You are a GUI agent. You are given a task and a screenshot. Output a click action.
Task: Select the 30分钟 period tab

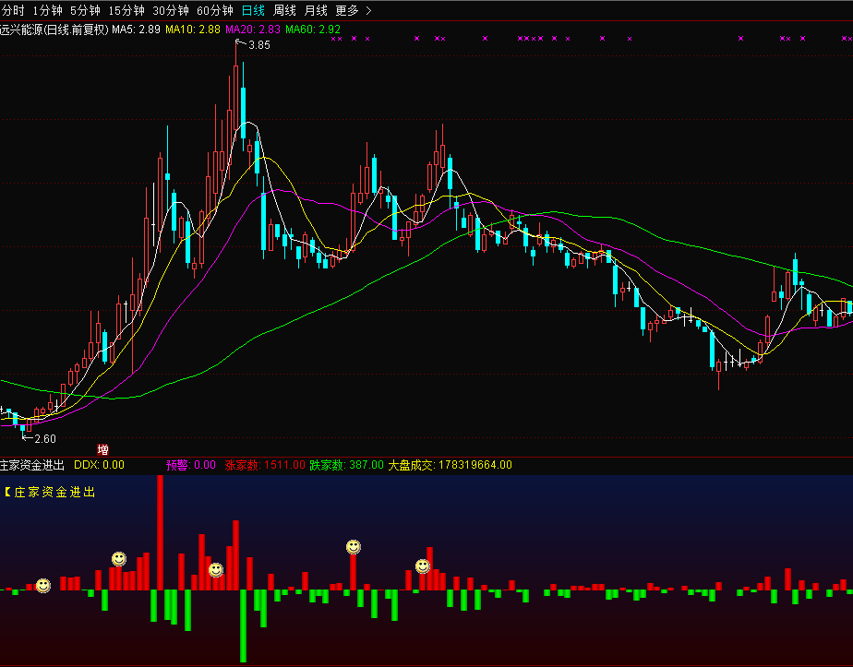coord(170,10)
